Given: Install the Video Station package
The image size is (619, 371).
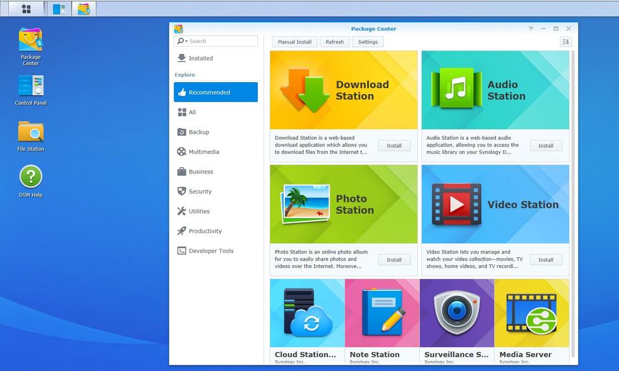Looking at the screenshot, I should 546,260.
